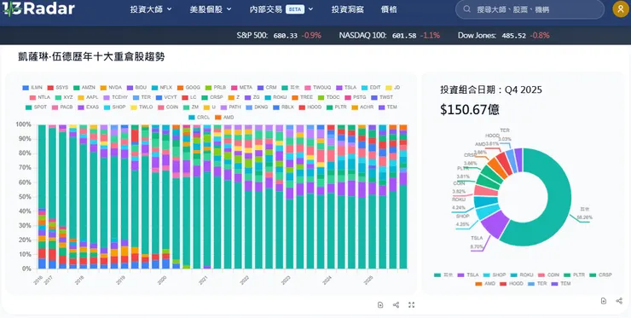This screenshot has height=318, width=631.
Task: Toggle CRCL legend entry
Action: point(199,117)
